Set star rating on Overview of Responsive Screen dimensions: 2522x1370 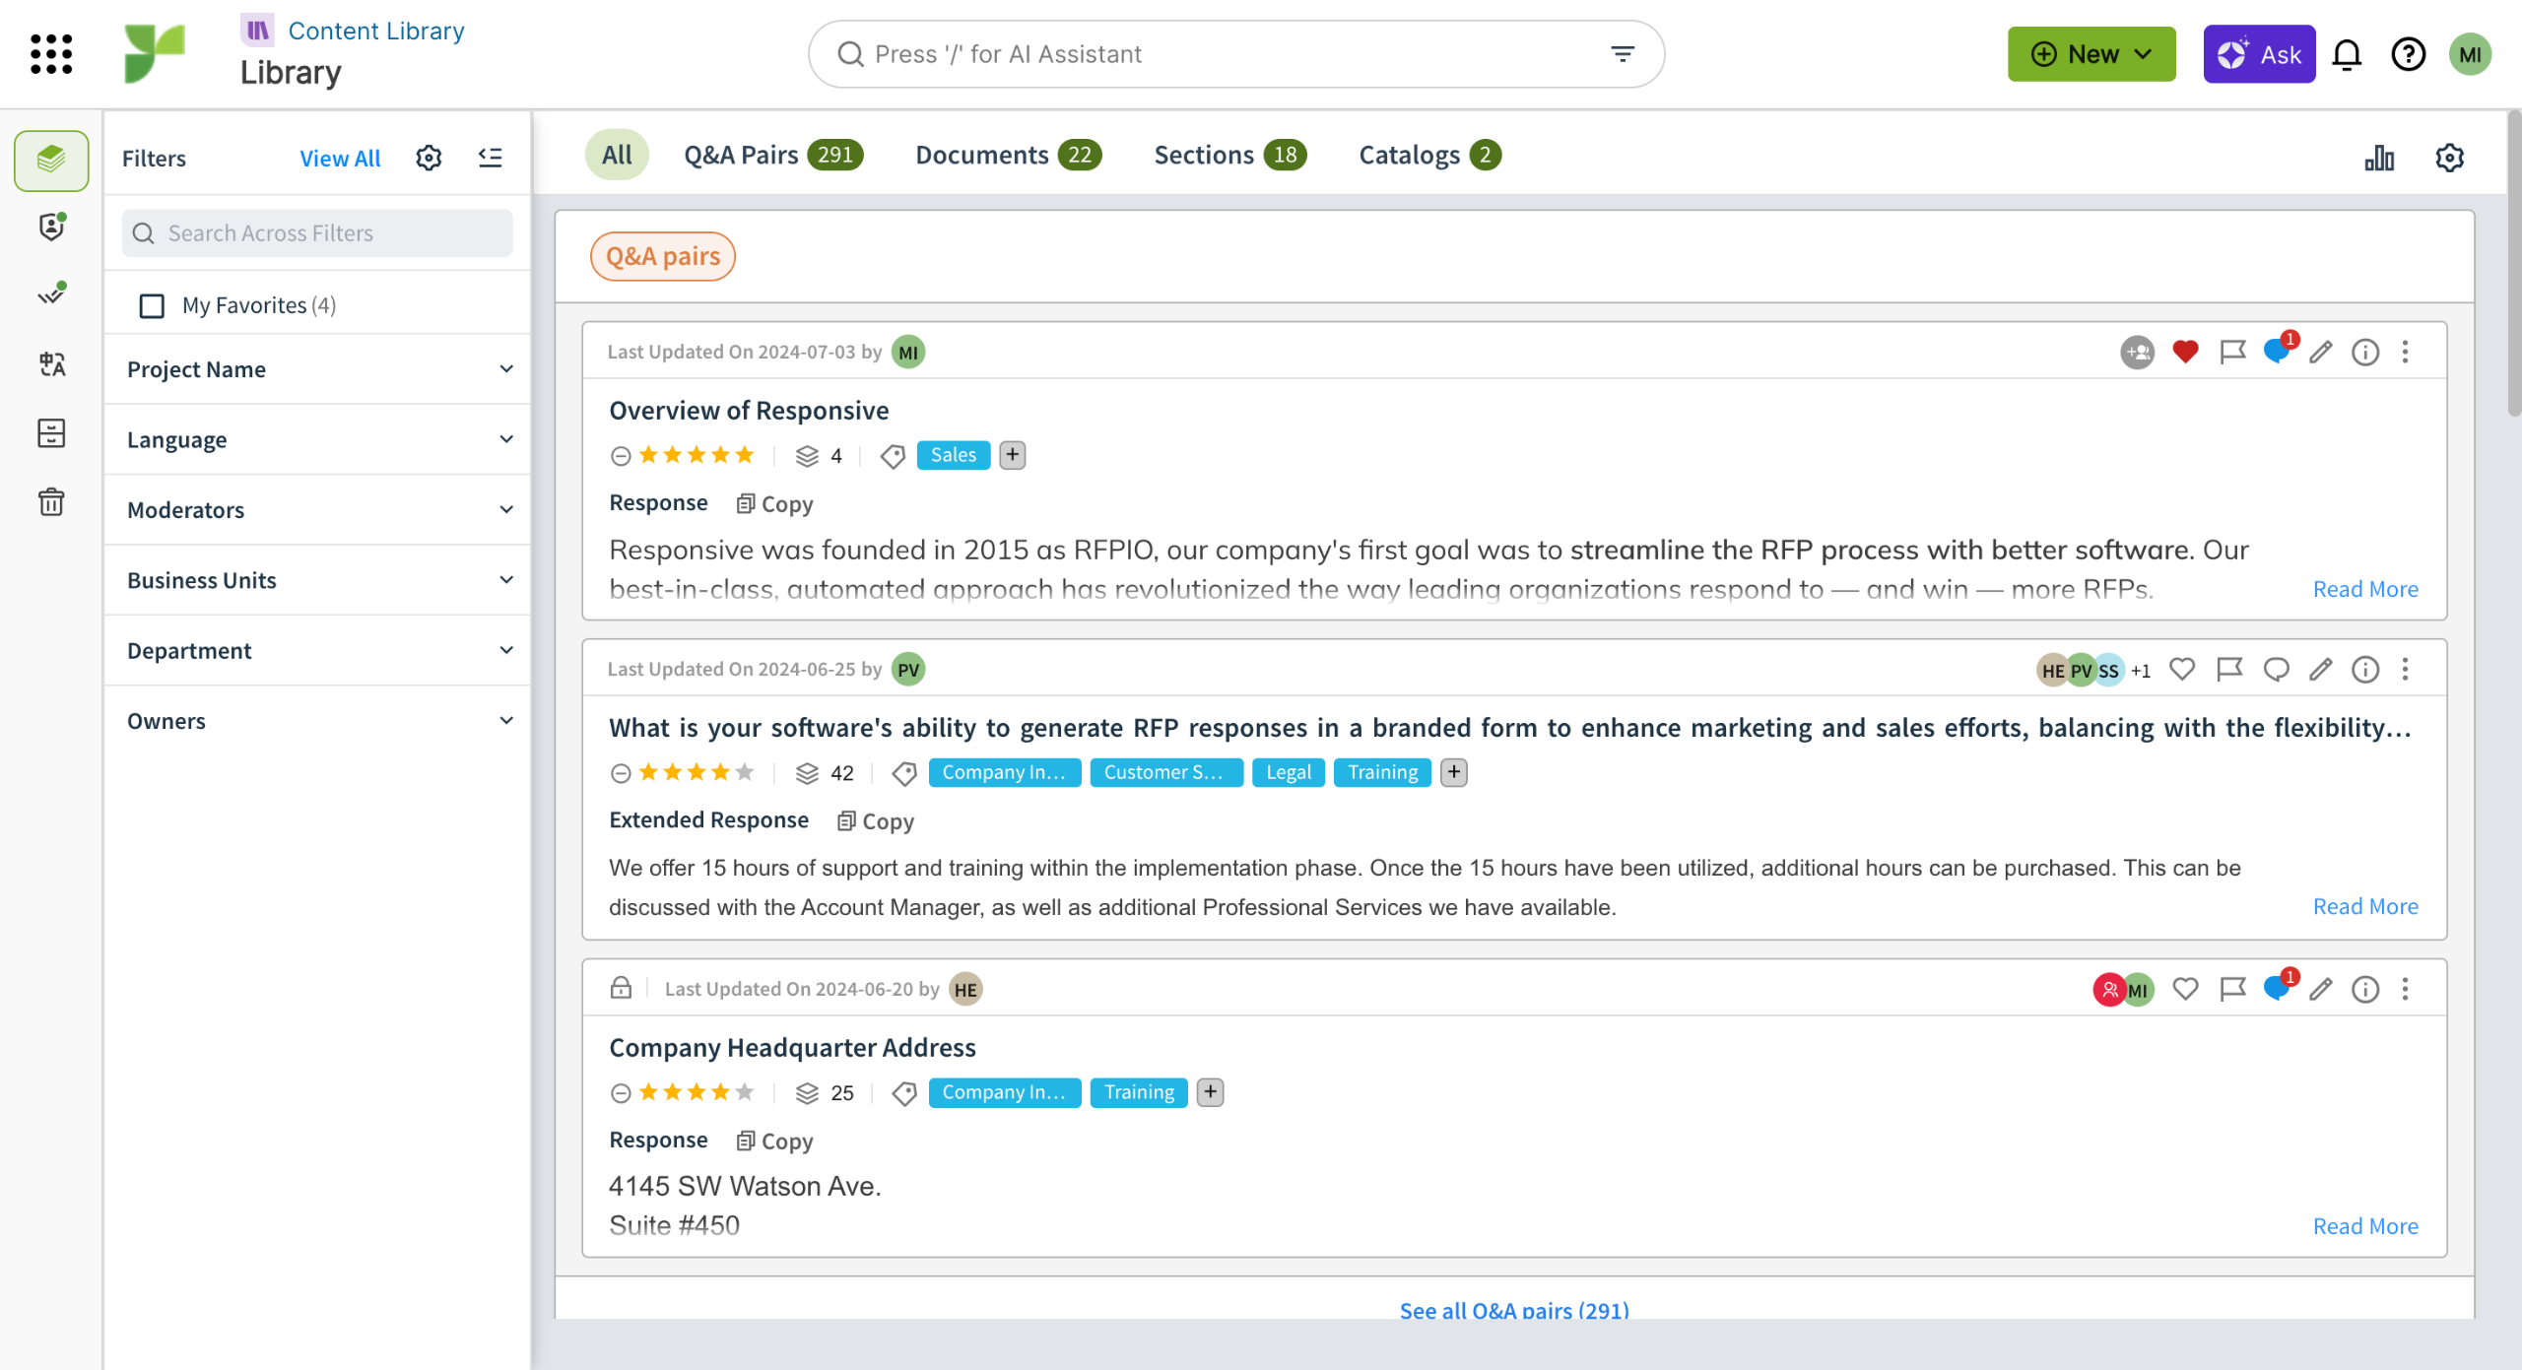point(697,455)
